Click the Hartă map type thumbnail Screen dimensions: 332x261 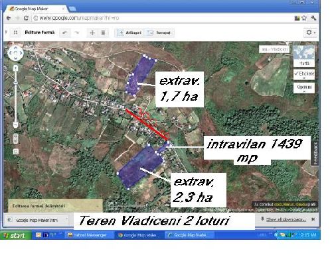[304, 56]
